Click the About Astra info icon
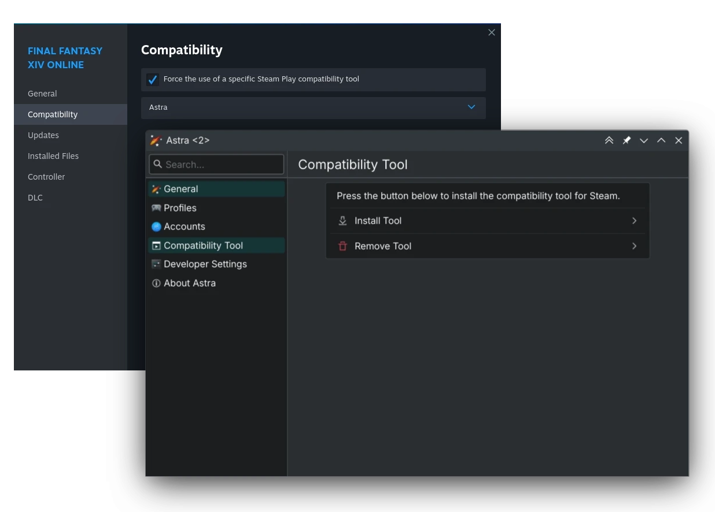Screen dimensions: 715x512 [x=156, y=283]
